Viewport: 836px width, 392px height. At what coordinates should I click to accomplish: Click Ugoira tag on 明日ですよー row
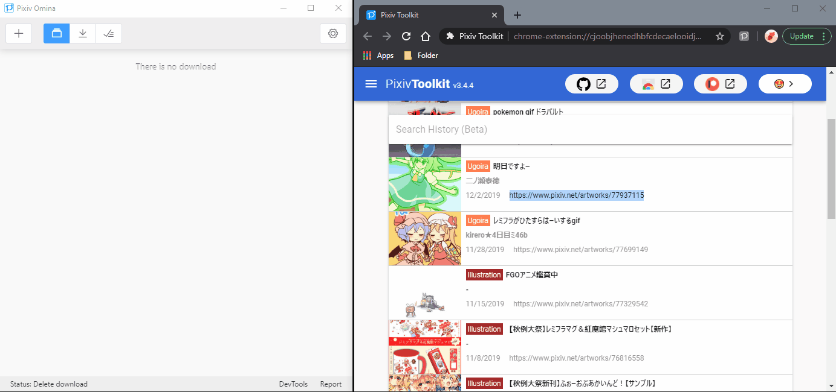click(x=478, y=166)
